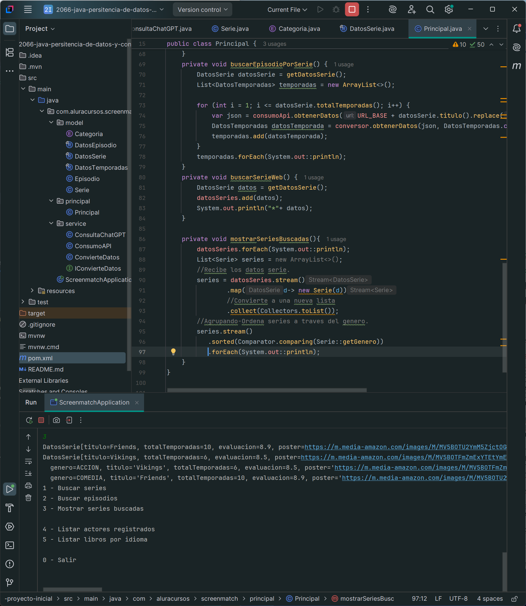Open the Terminal tool window
Screen dimensions: 526x606
click(x=10, y=545)
